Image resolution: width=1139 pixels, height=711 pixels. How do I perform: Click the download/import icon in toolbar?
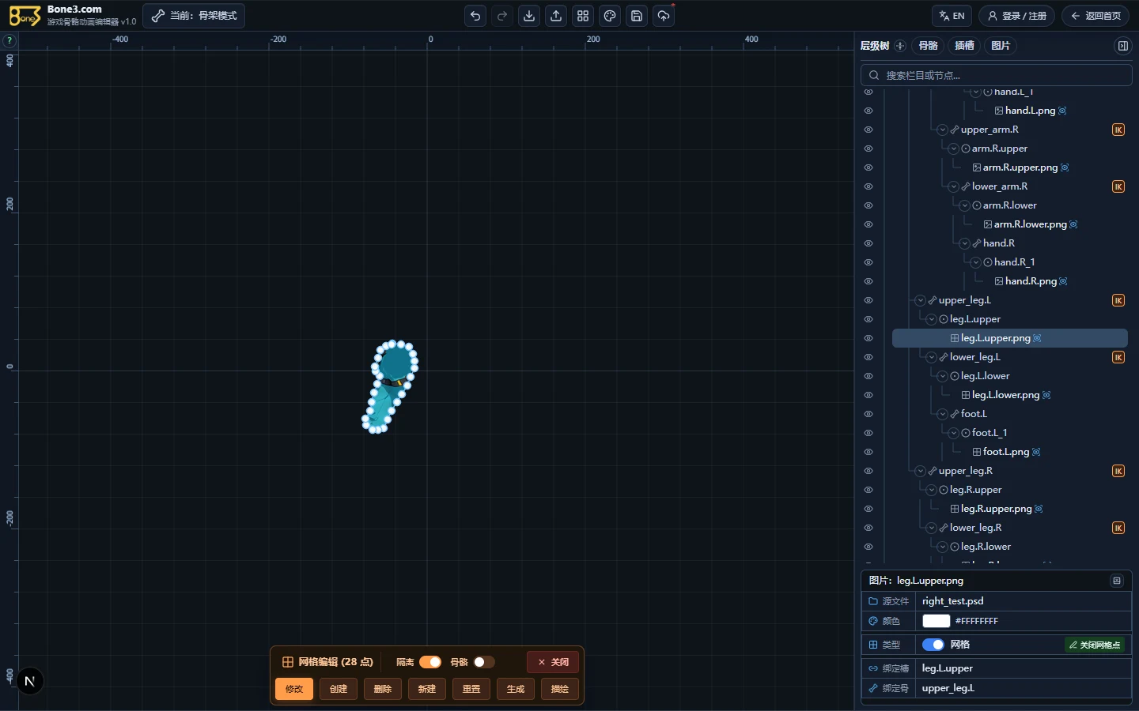pos(529,16)
